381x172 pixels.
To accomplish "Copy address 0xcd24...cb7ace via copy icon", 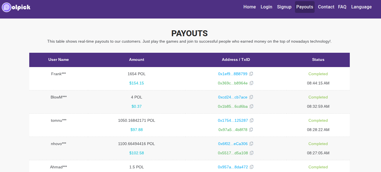I will (x=251, y=97).
